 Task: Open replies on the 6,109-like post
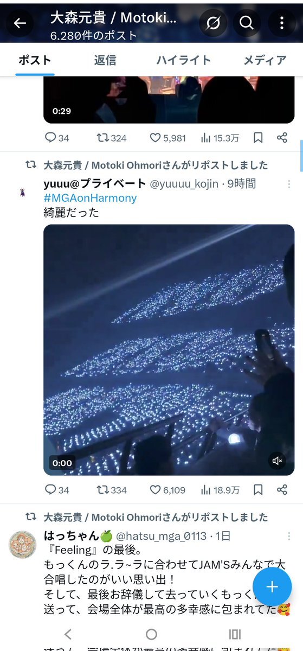click(x=57, y=490)
